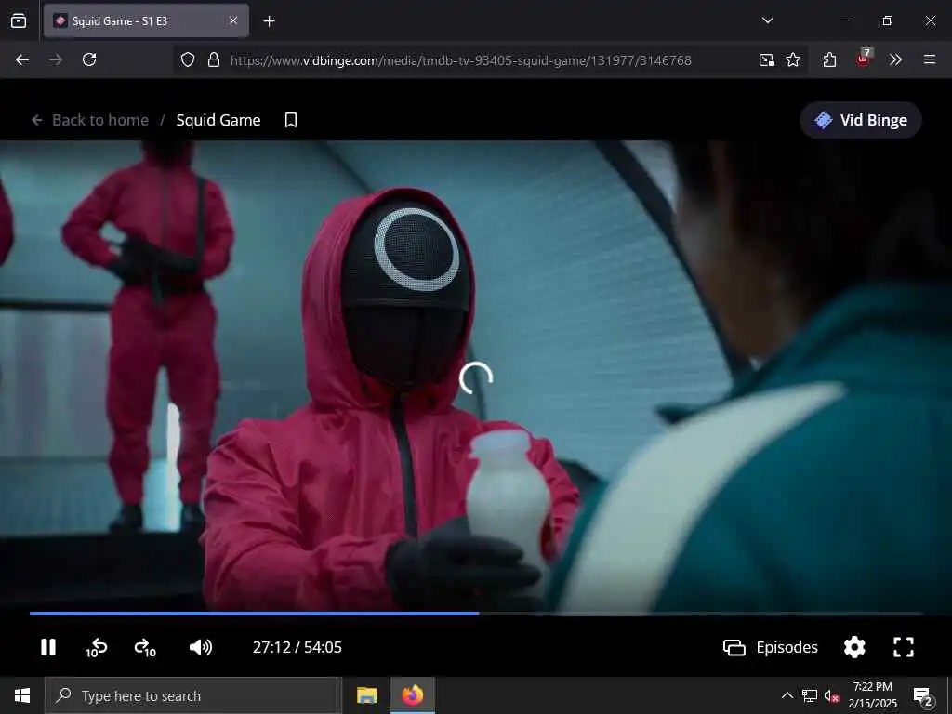This screenshot has width=952, height=714.
Task: Bookmark Squid Game
Action: coord(291,120)
